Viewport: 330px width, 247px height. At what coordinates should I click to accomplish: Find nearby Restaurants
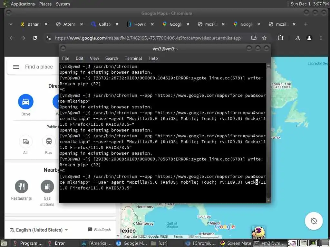click(22, 187)
